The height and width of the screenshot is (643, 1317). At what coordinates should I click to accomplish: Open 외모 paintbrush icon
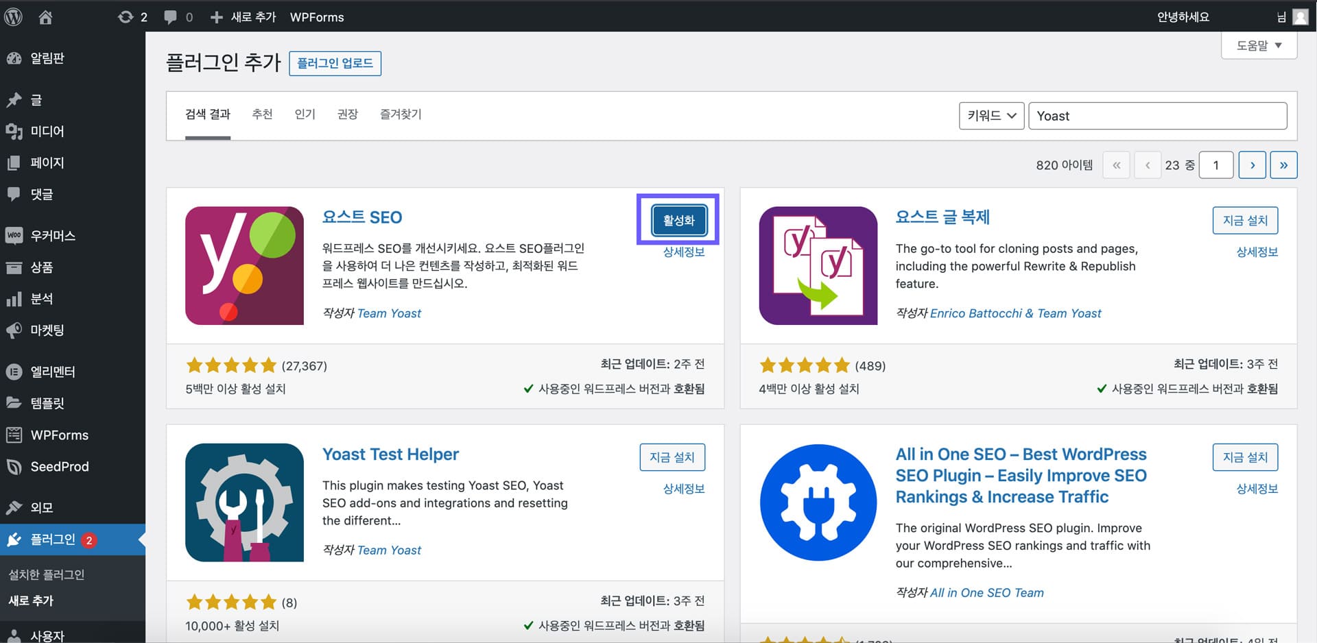coord(14,508)
